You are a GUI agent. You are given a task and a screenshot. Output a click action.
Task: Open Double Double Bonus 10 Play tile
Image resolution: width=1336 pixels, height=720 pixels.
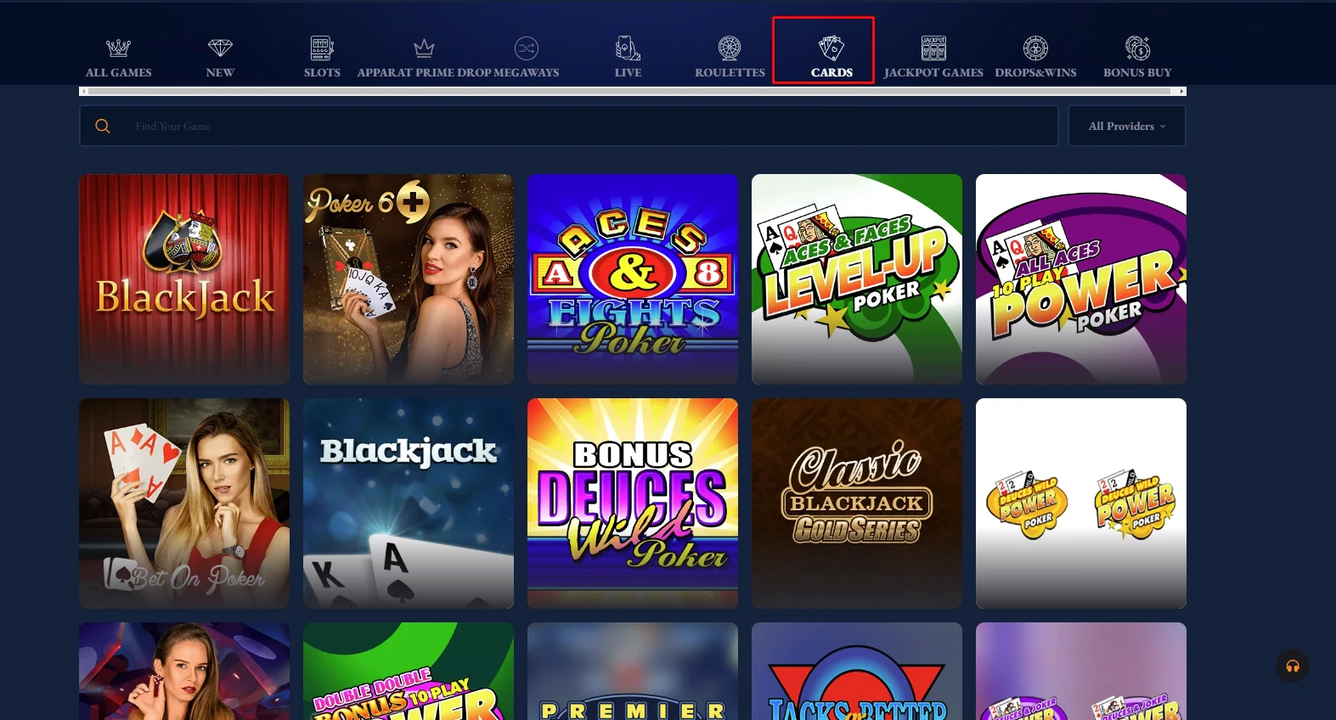[x=409, y=671]
